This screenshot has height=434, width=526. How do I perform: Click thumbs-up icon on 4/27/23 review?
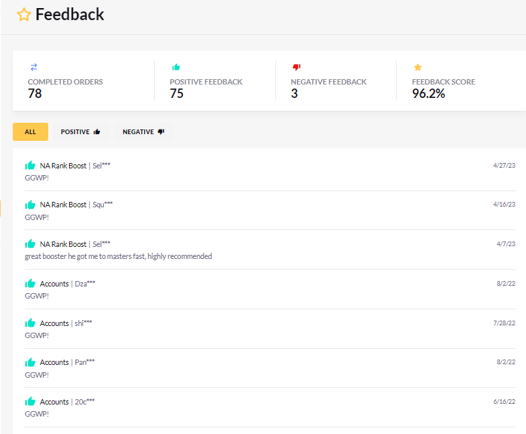pos(30,165)
